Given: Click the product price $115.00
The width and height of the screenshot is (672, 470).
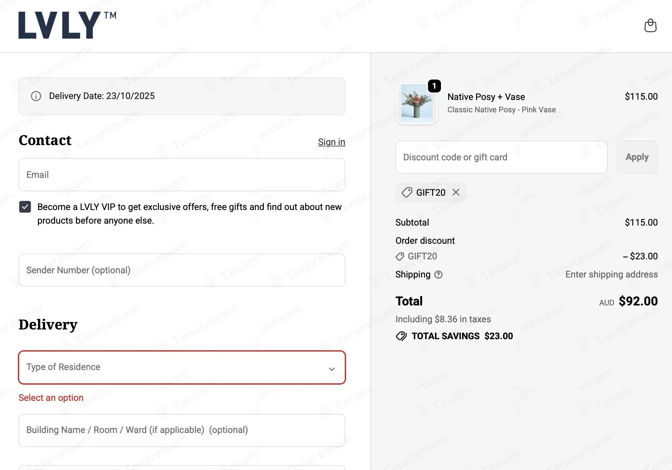Looking at the screenshot, I should (641, 96).
